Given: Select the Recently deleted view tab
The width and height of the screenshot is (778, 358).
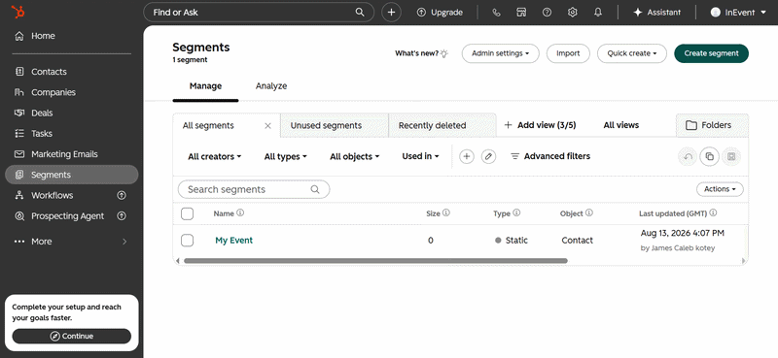Looking at the screenshot, I should click(x=442, y=125).
